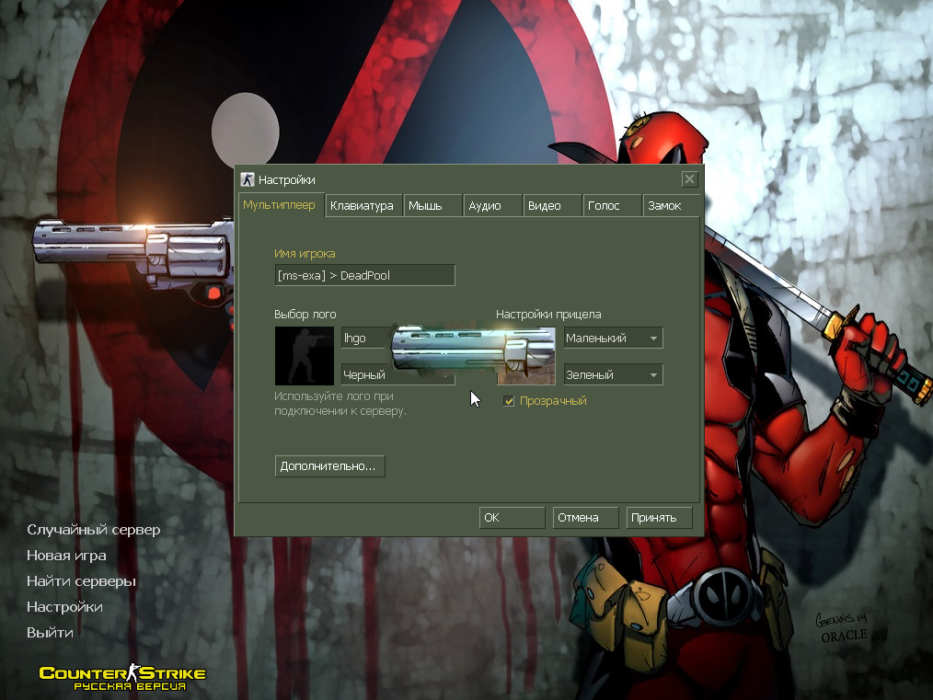Click the Принять button
933x700 pixels.
click(x=659, y=518)
